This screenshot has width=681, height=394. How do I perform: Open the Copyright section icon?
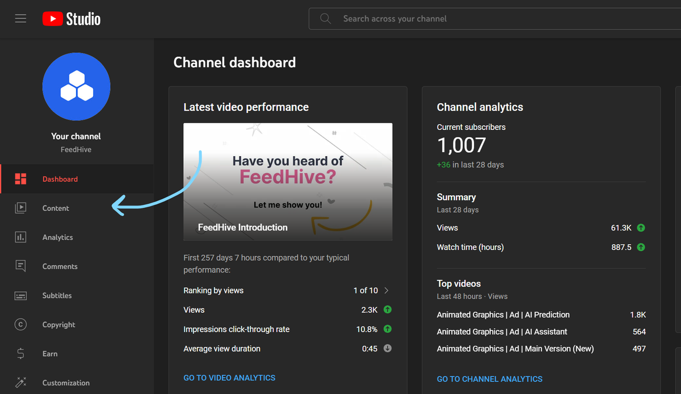click(x=20, y=324)
